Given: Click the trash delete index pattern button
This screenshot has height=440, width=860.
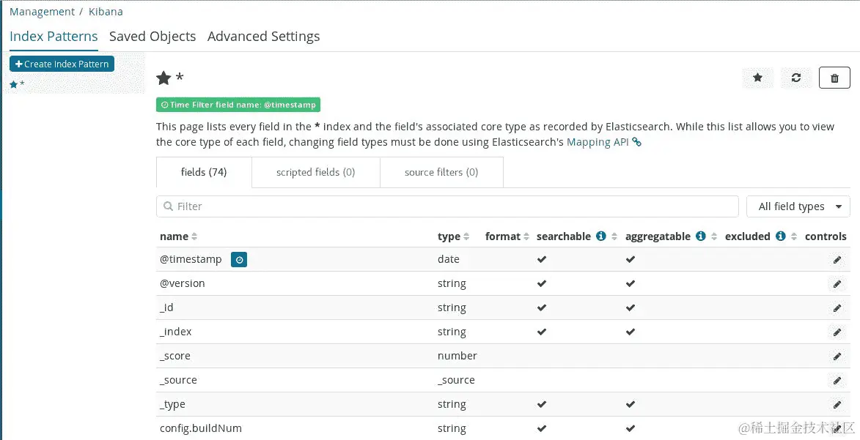Looking at the screenshot, I should (834, 78).
